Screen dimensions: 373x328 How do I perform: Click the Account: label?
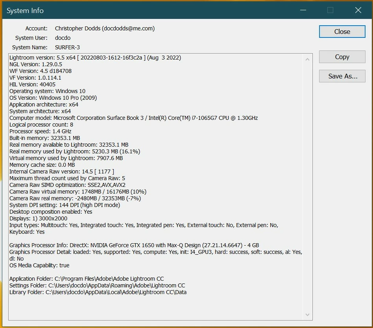(x=37, y=28)
